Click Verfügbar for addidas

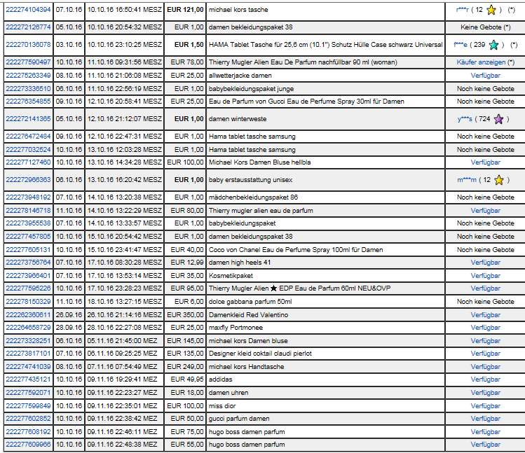tap(486, 379)
